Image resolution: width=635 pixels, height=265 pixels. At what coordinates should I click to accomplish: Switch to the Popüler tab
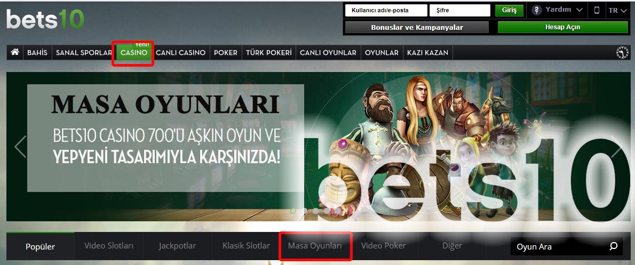41,246
